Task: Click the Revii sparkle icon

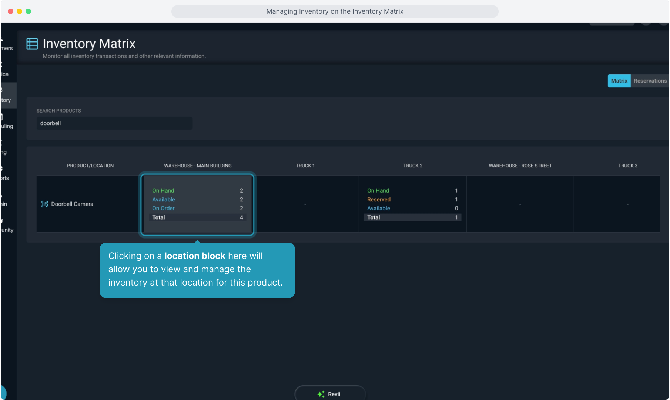Action: pos(321,394)
